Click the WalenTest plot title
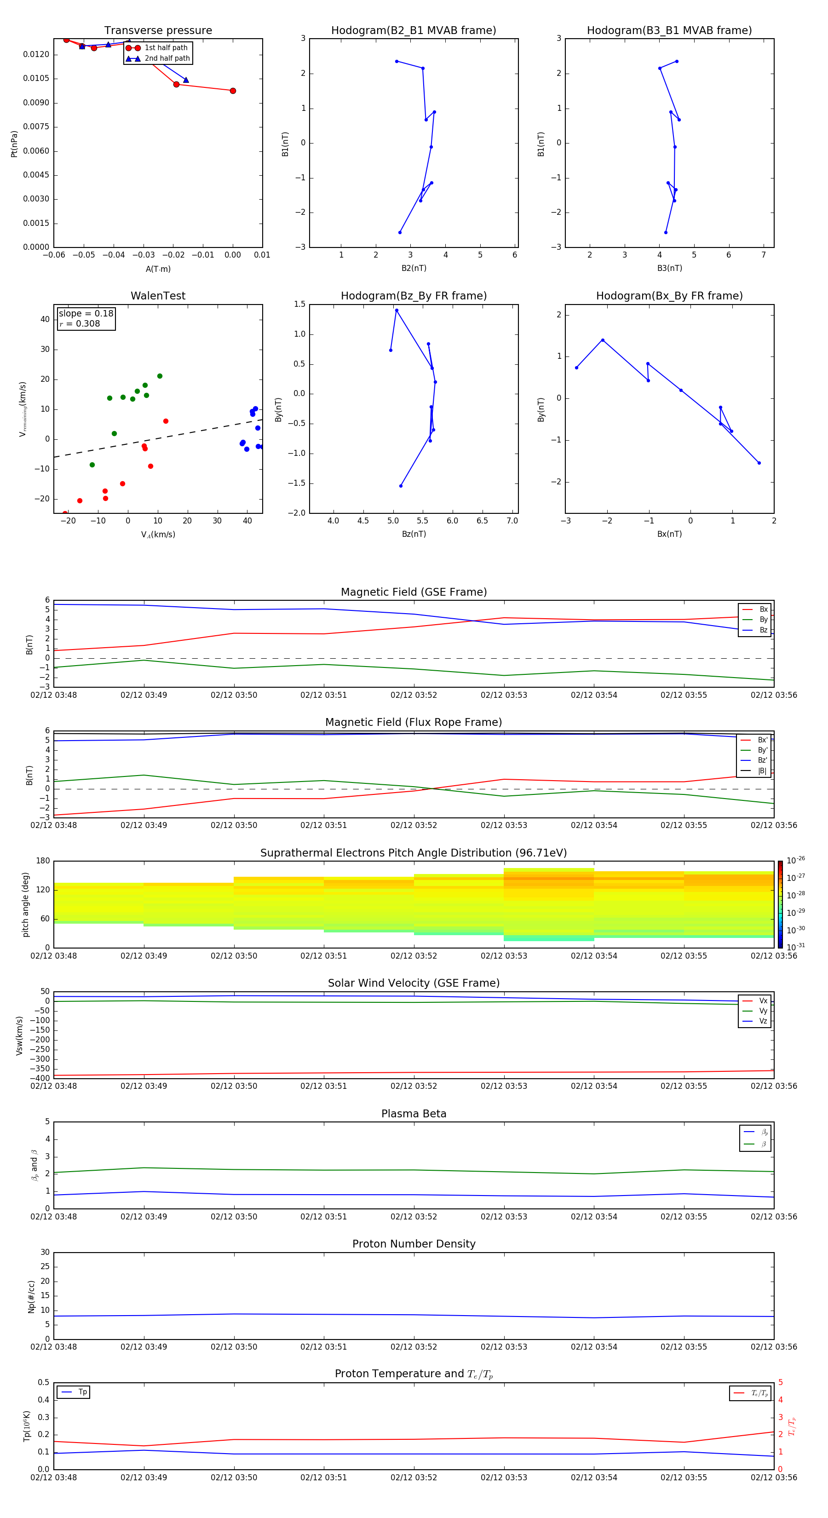Screen dimensions: 828x1518 click(158, 296)
